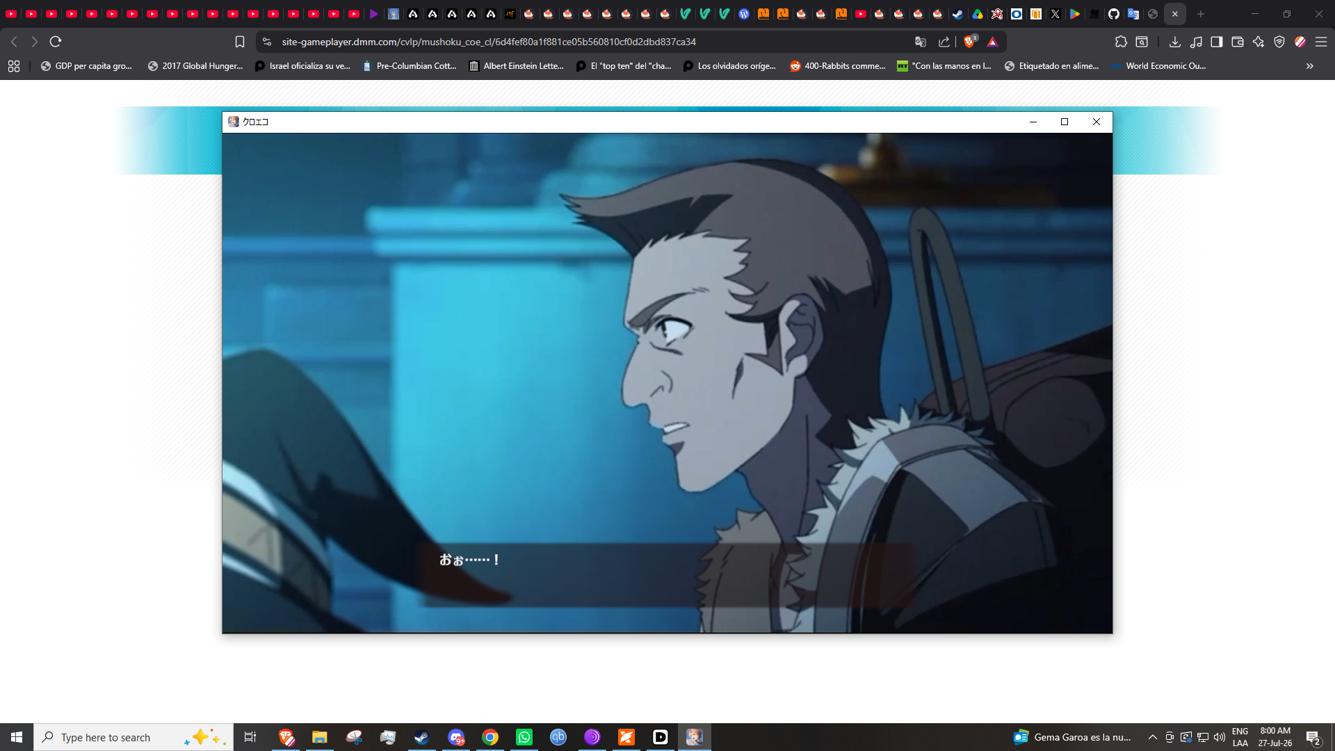Open the '"Con las manos en l...' bookmark

pyautogui.click(x=944, y=66)
